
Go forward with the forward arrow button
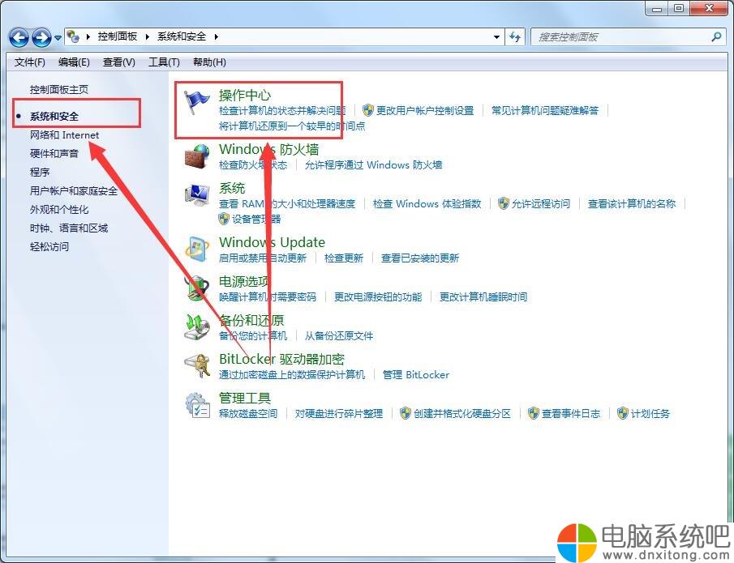point(41,37)
